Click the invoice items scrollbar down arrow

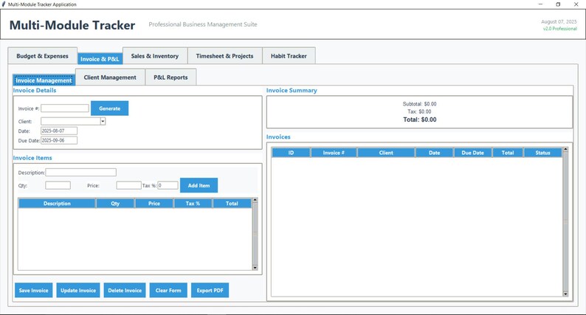(255, 268)
